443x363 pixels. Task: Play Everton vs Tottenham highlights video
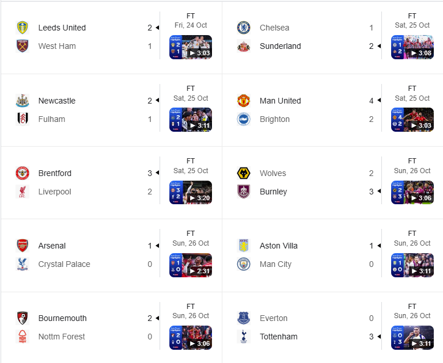click(412, 338)
